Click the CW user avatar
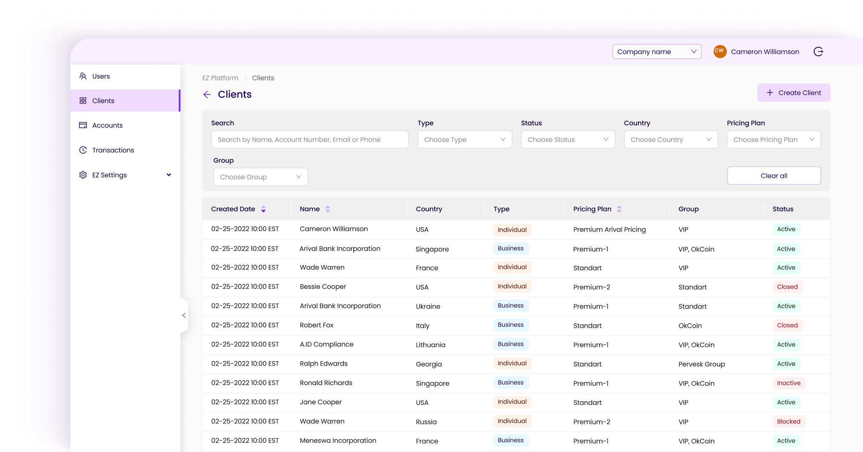 [x=720, y=51]
